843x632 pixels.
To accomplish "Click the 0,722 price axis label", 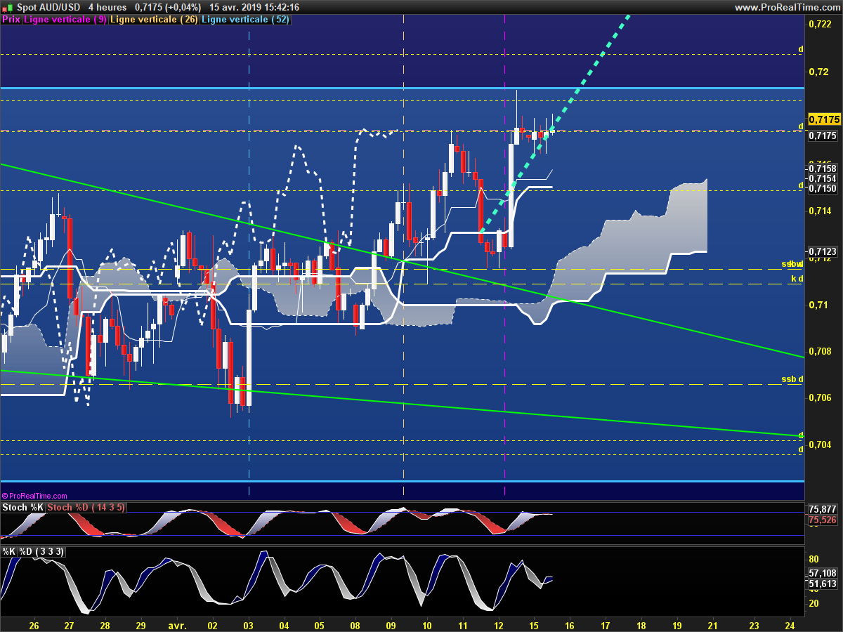I will (x=819, y=25).
